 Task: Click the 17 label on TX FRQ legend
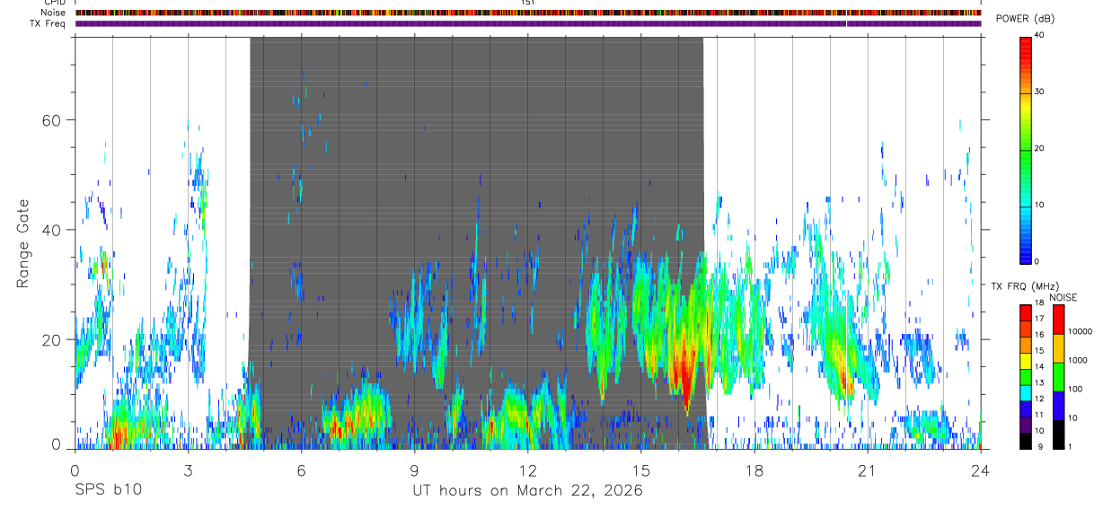(1039, 319)
